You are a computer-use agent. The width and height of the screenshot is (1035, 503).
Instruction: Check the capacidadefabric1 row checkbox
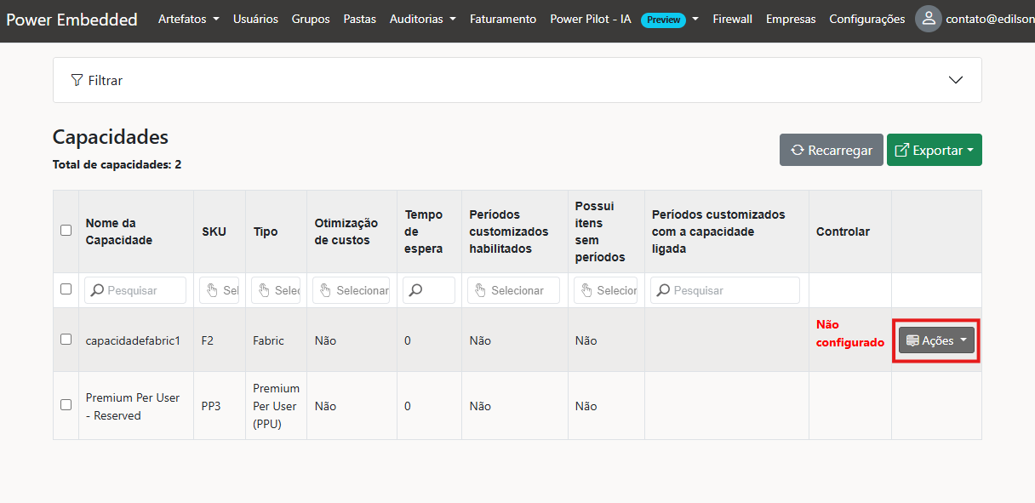(x=66, y=340)
